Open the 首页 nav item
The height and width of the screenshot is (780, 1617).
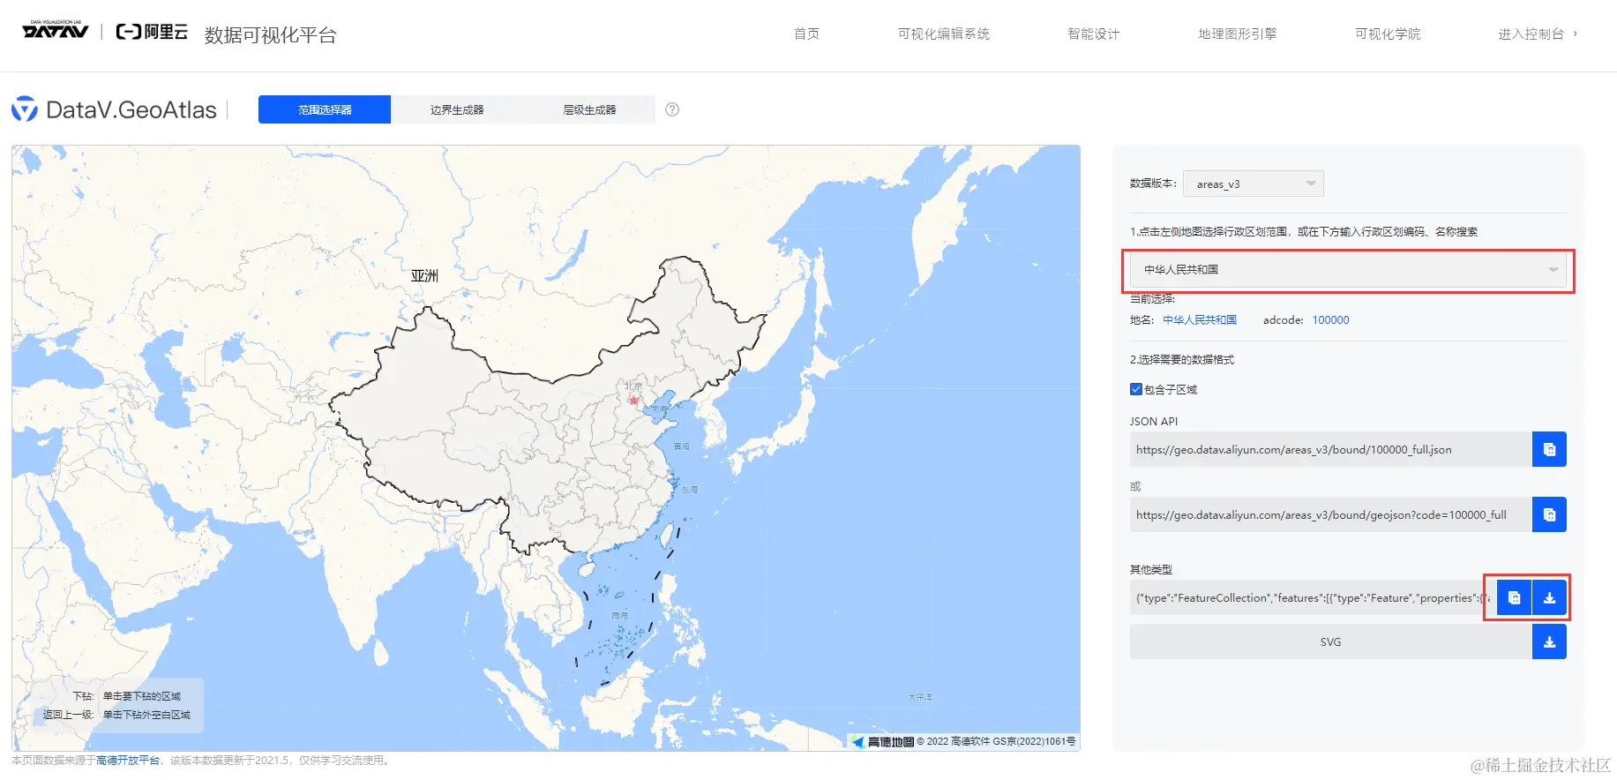point(806,34)
